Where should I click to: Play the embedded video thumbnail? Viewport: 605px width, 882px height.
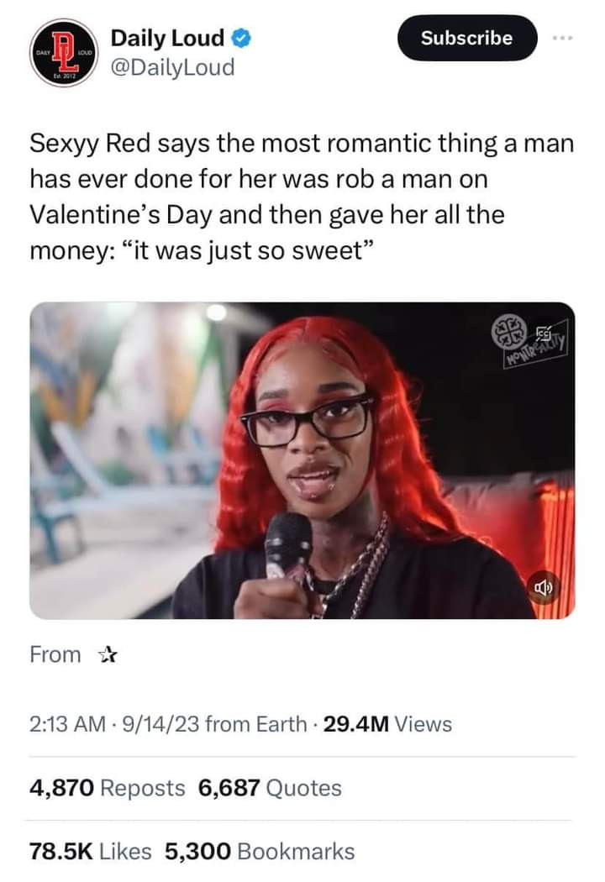coord(302,460)
